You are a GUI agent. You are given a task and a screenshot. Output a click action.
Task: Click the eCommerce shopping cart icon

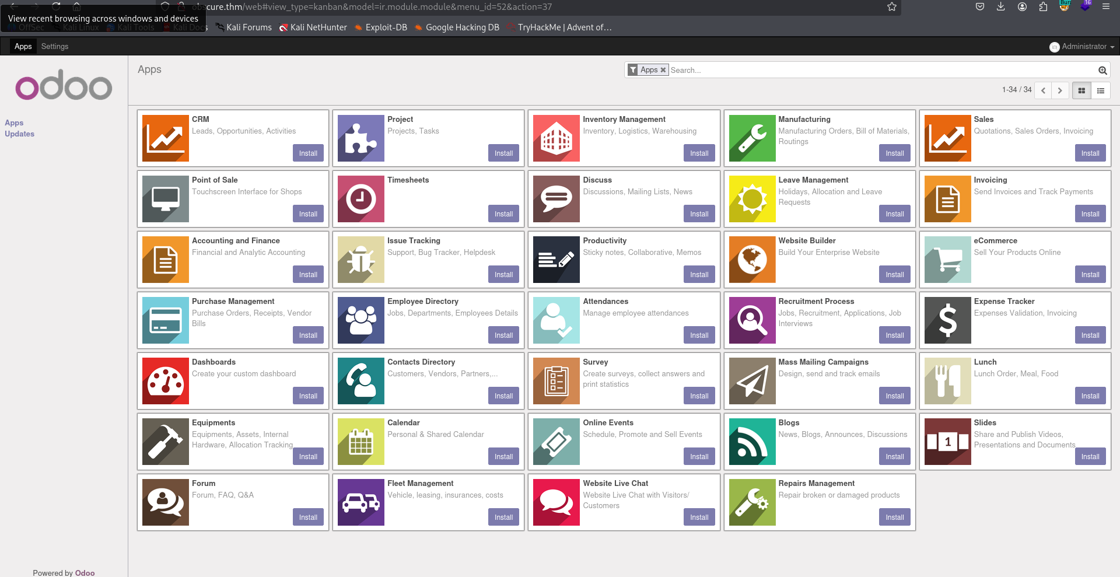tap(947, 260)
